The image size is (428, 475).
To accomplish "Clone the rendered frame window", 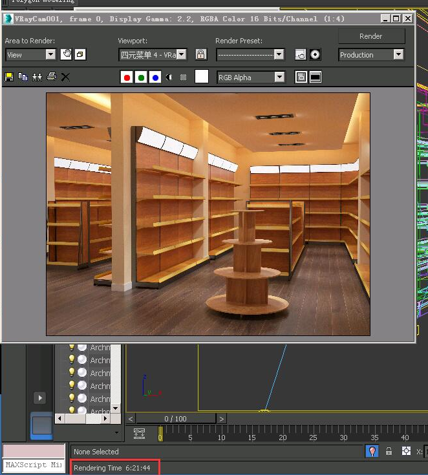I will pyautogui.click(x=37, y=77).
